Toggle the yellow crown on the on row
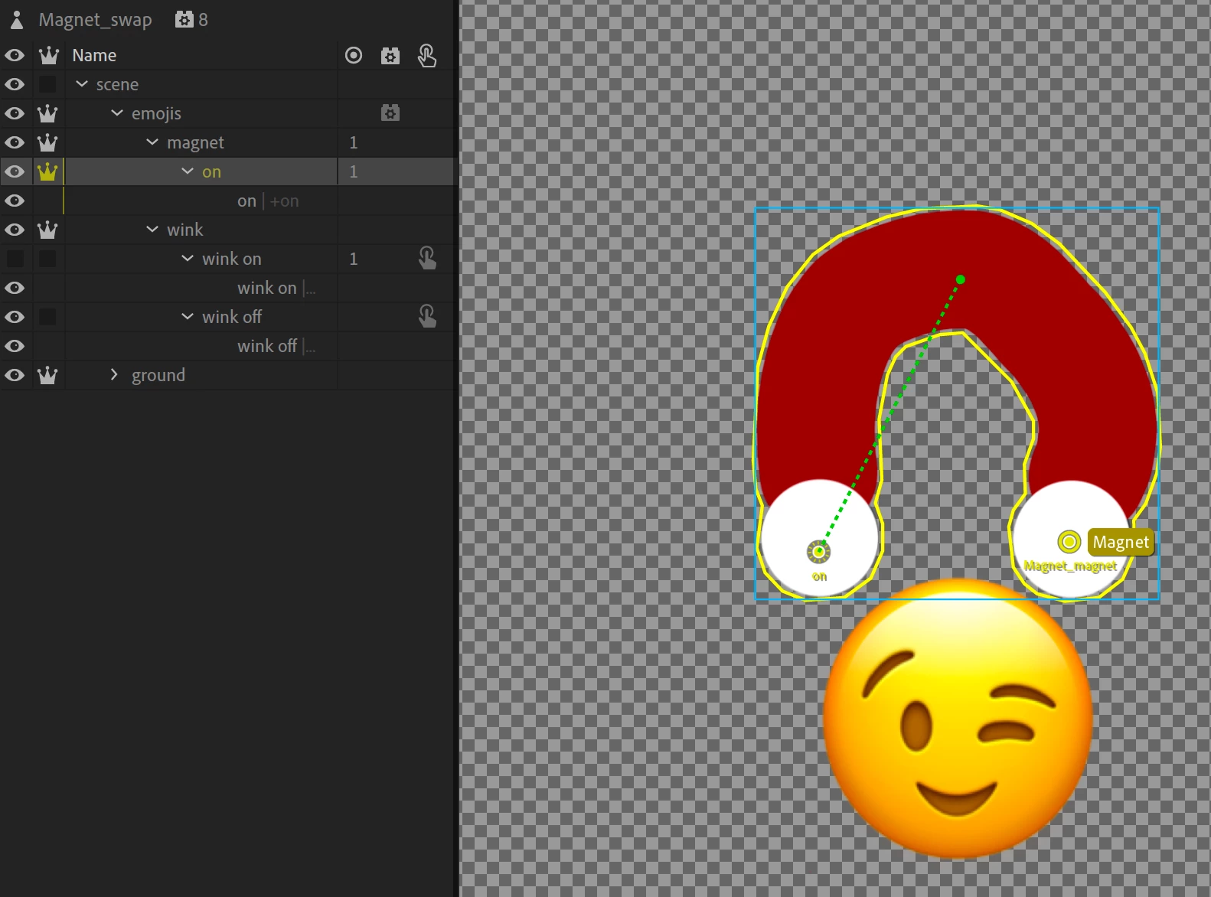1211x897 pixels. pyautogui.click(x=47, y=171)
